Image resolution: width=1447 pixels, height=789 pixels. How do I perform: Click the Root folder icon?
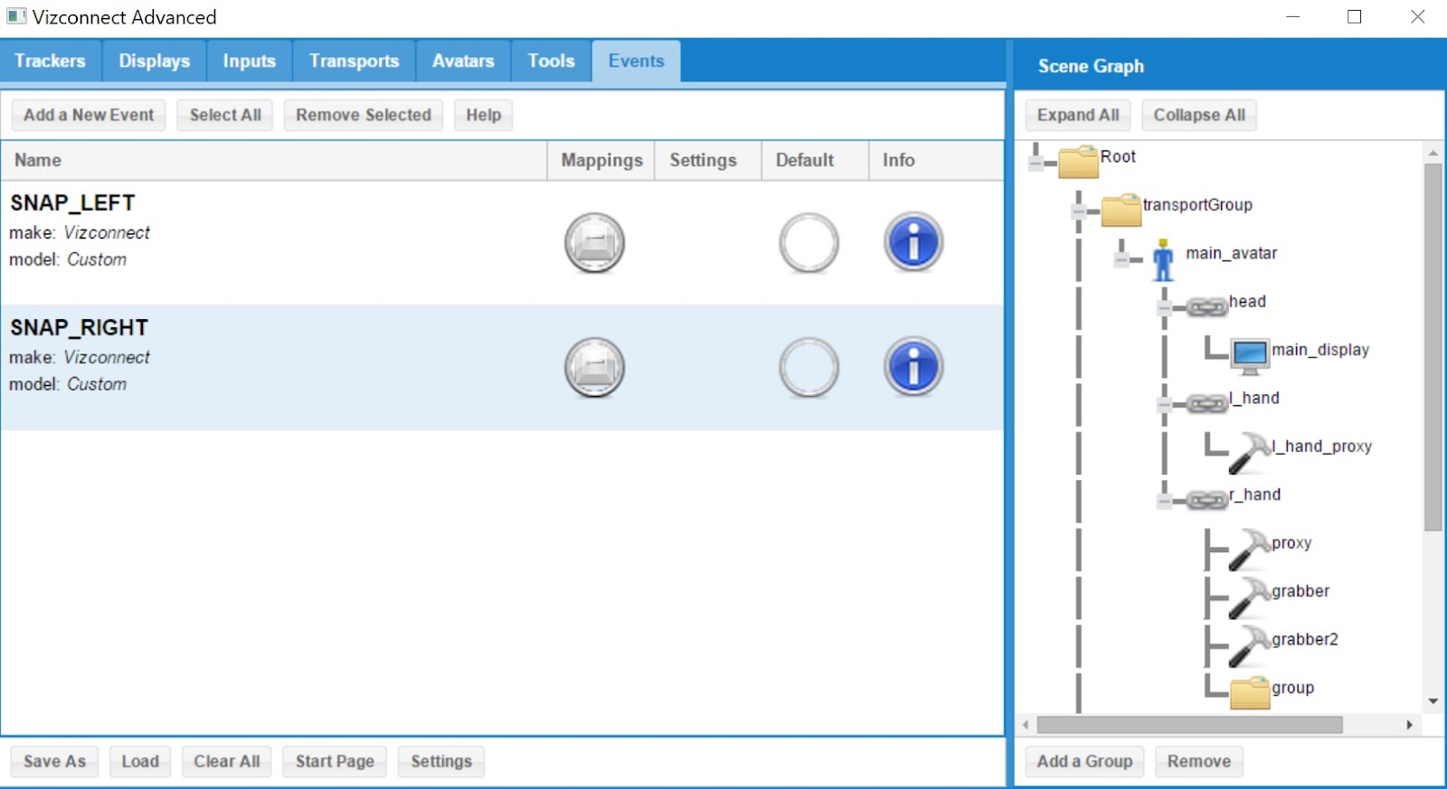pos(1078,162)
